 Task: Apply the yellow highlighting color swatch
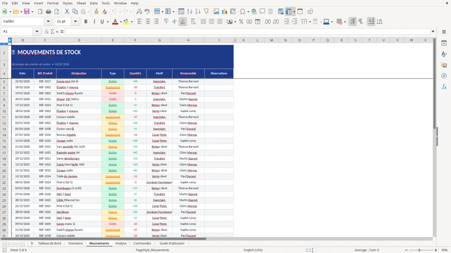[x=126, y=21]
